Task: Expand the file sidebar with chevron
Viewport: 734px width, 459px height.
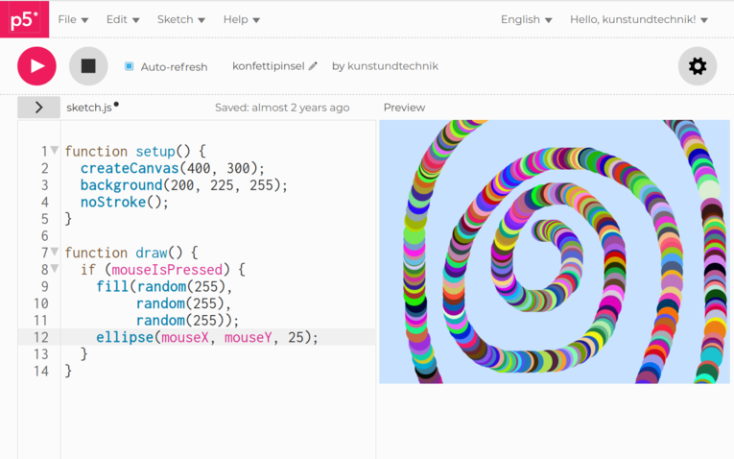Action: click(x=38, y=108)
